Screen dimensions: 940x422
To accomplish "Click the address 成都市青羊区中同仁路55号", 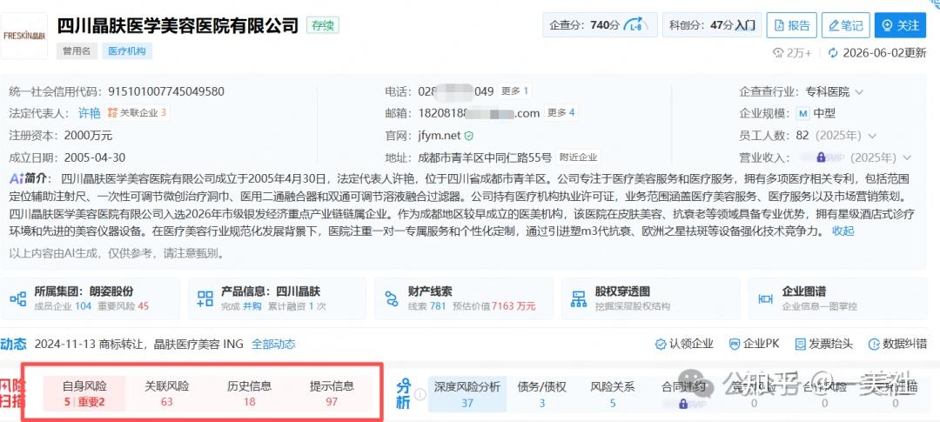I will pyautogui.click(x=485, y=157).
